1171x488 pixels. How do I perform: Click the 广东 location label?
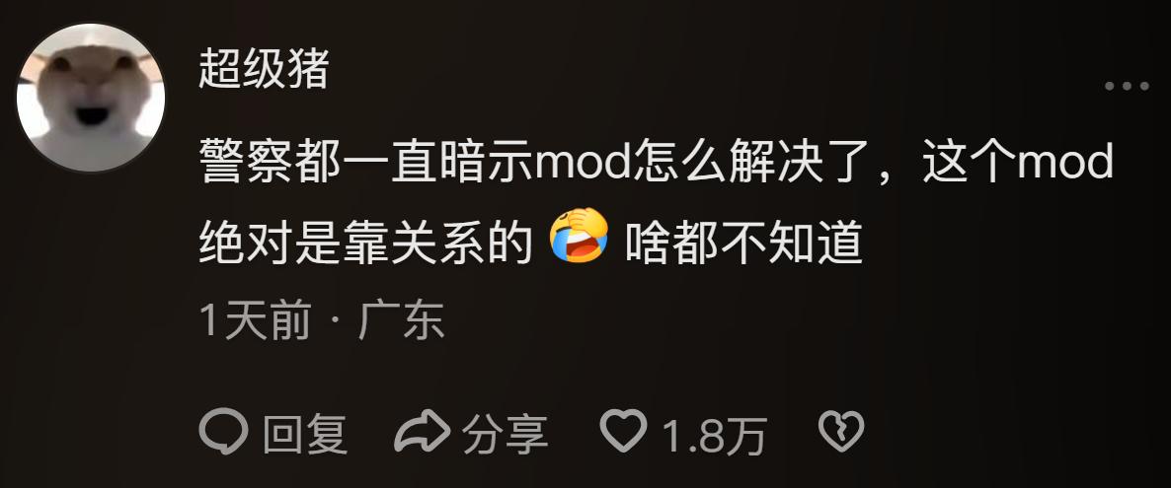(x=401, y=322)
